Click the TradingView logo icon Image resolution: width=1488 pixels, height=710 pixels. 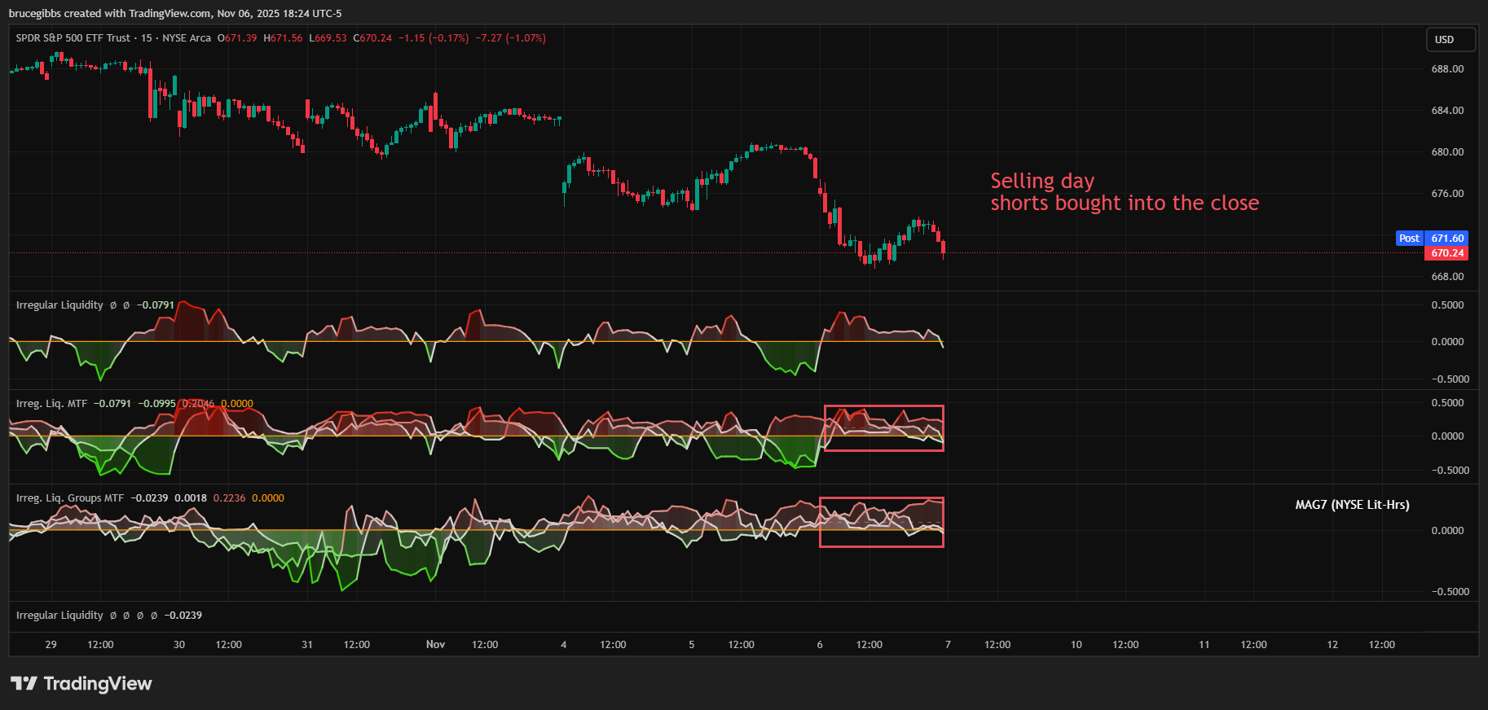coord(24,683)
